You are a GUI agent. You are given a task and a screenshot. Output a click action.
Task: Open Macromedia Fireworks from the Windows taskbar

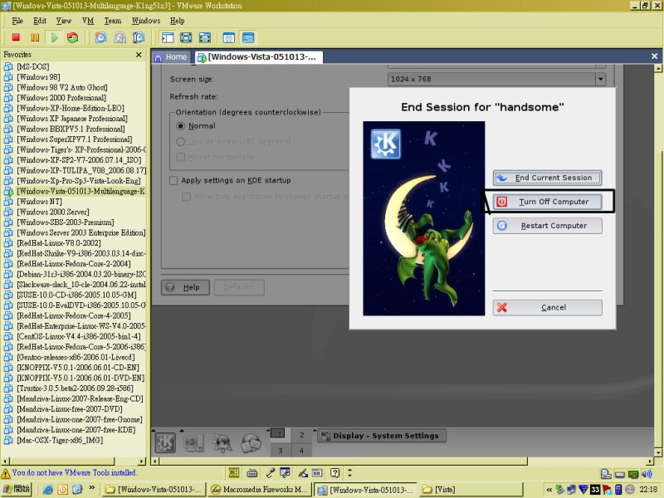coord(260,490)
